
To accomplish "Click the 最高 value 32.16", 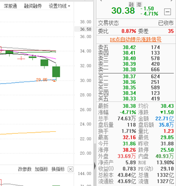I will 129,137.
